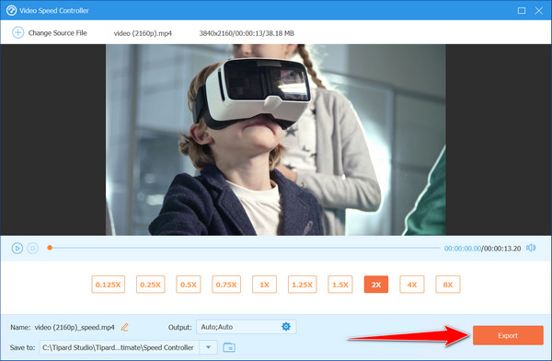Click the Video Speed Controller app logo
The image size is (552, 361).
[x=11, y=10]
